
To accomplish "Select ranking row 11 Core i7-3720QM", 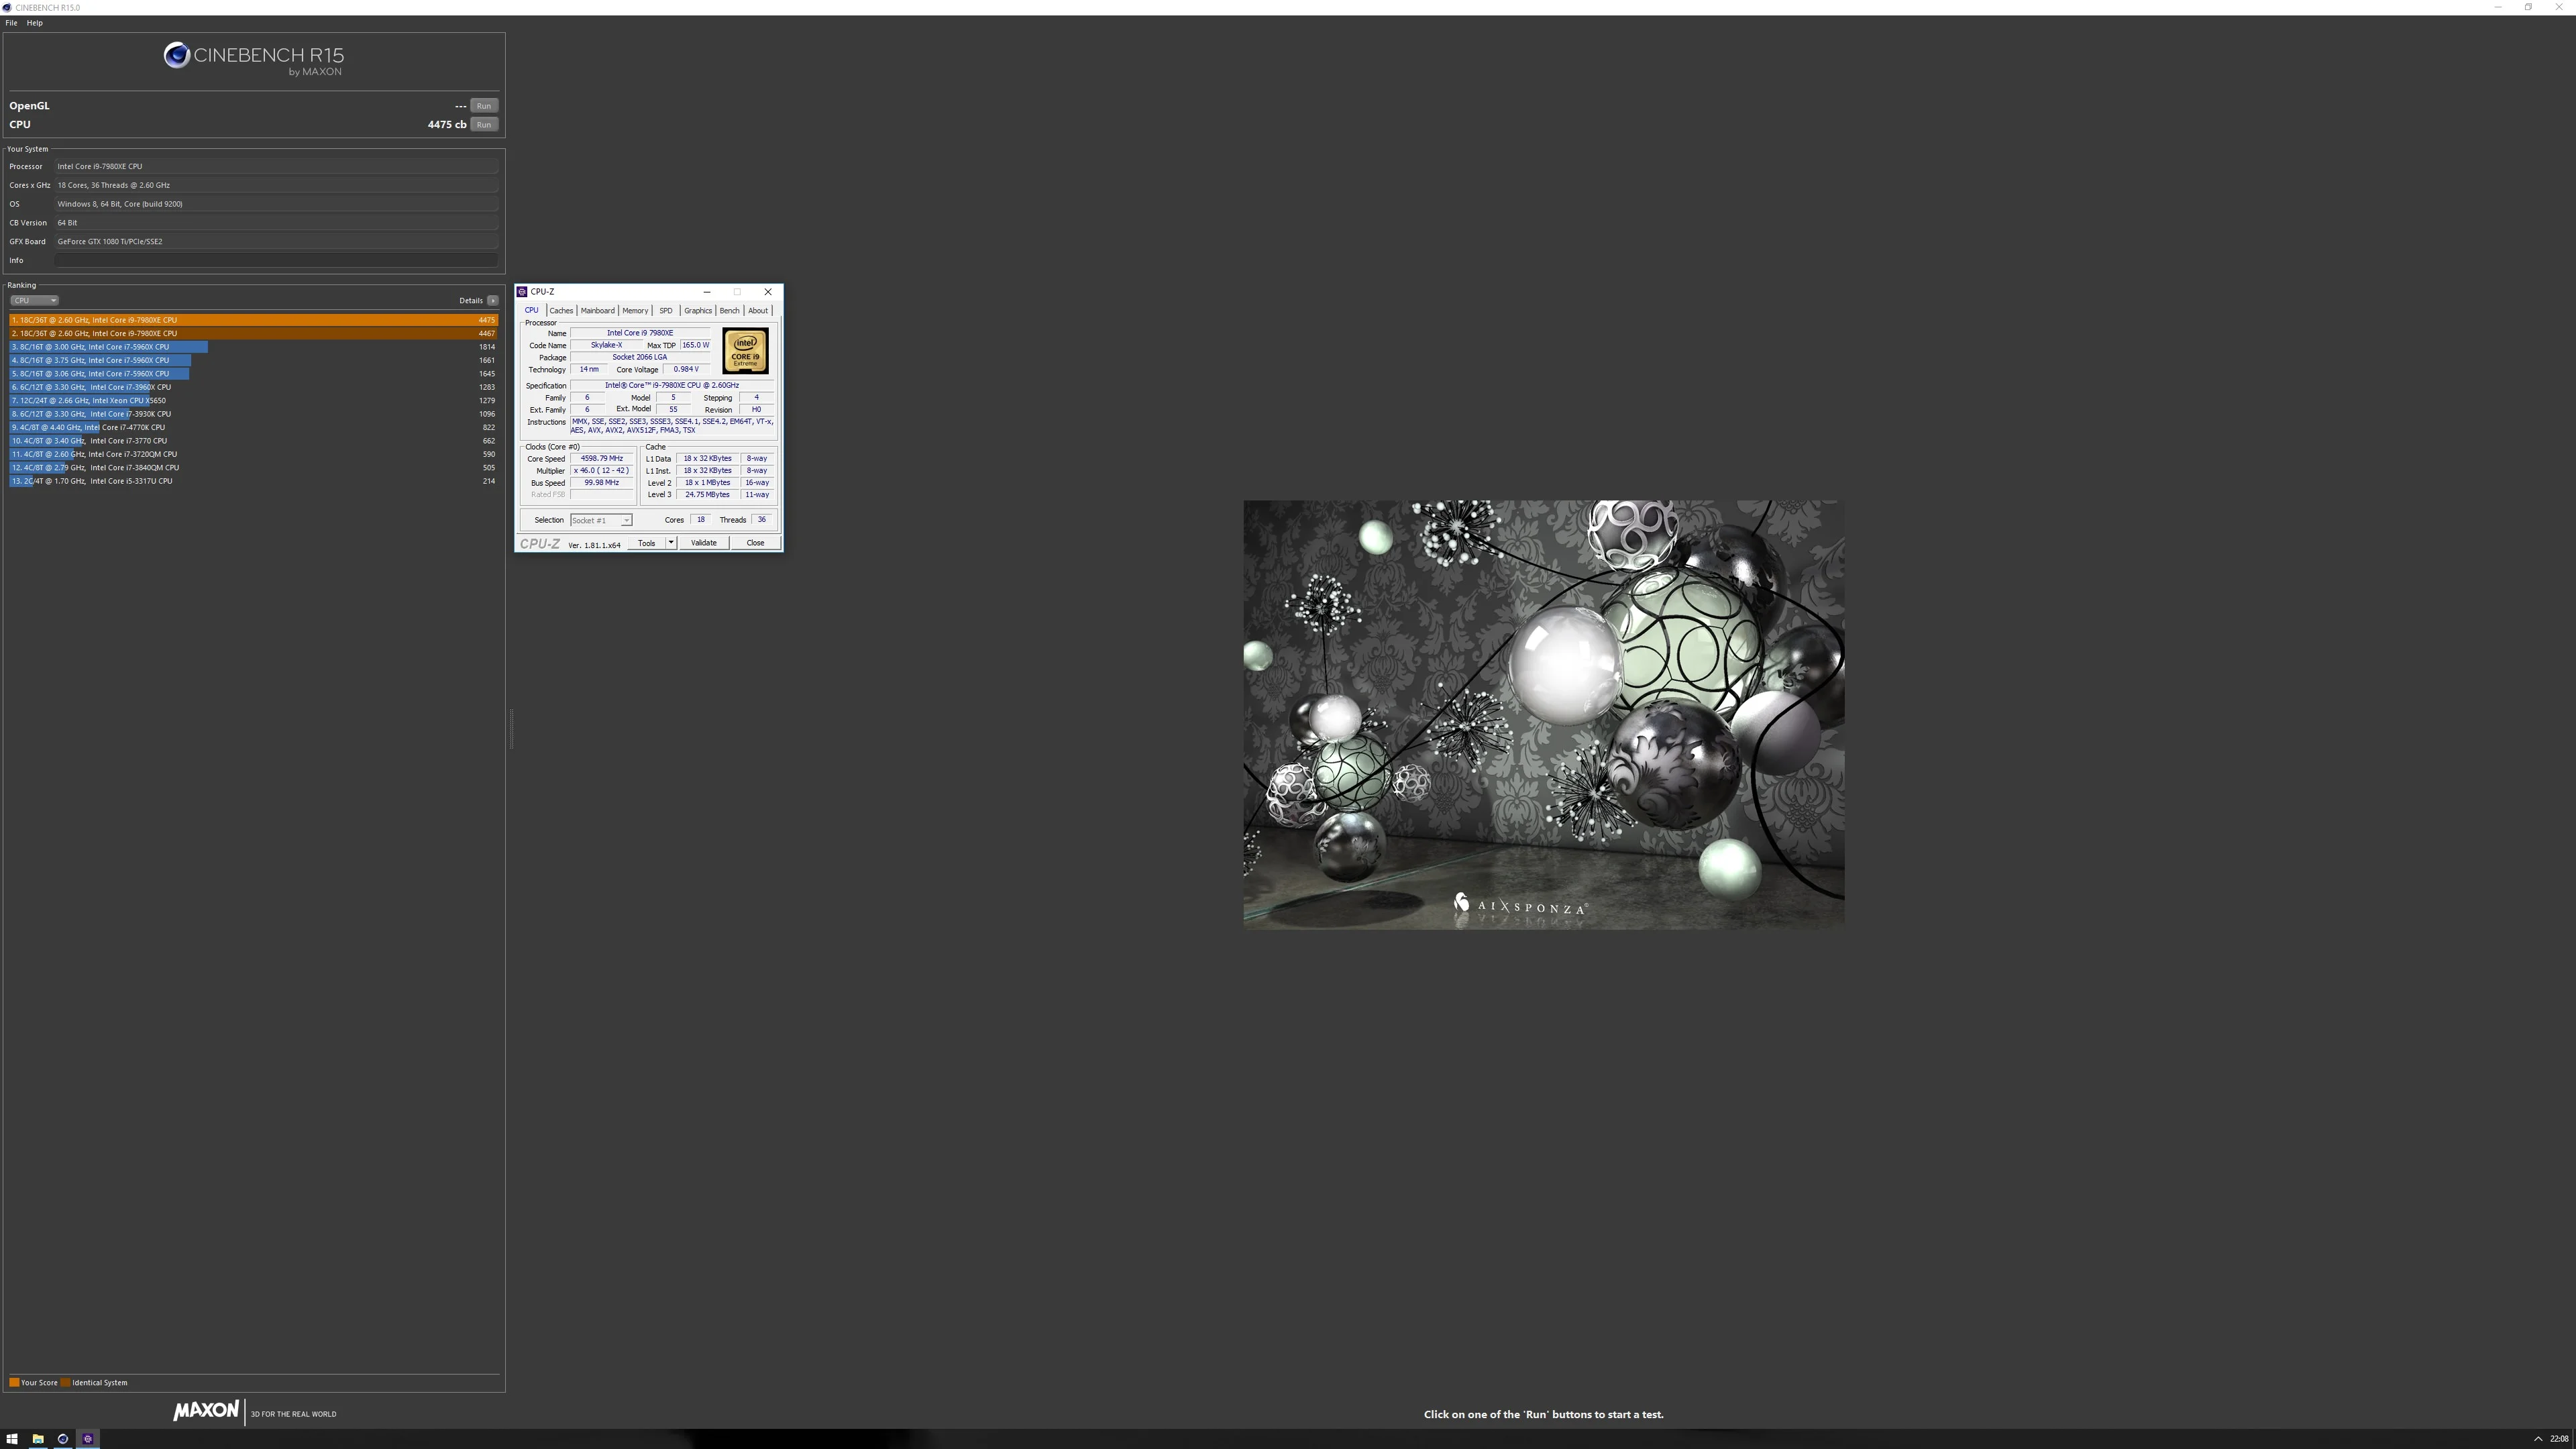I will [254, 454].
